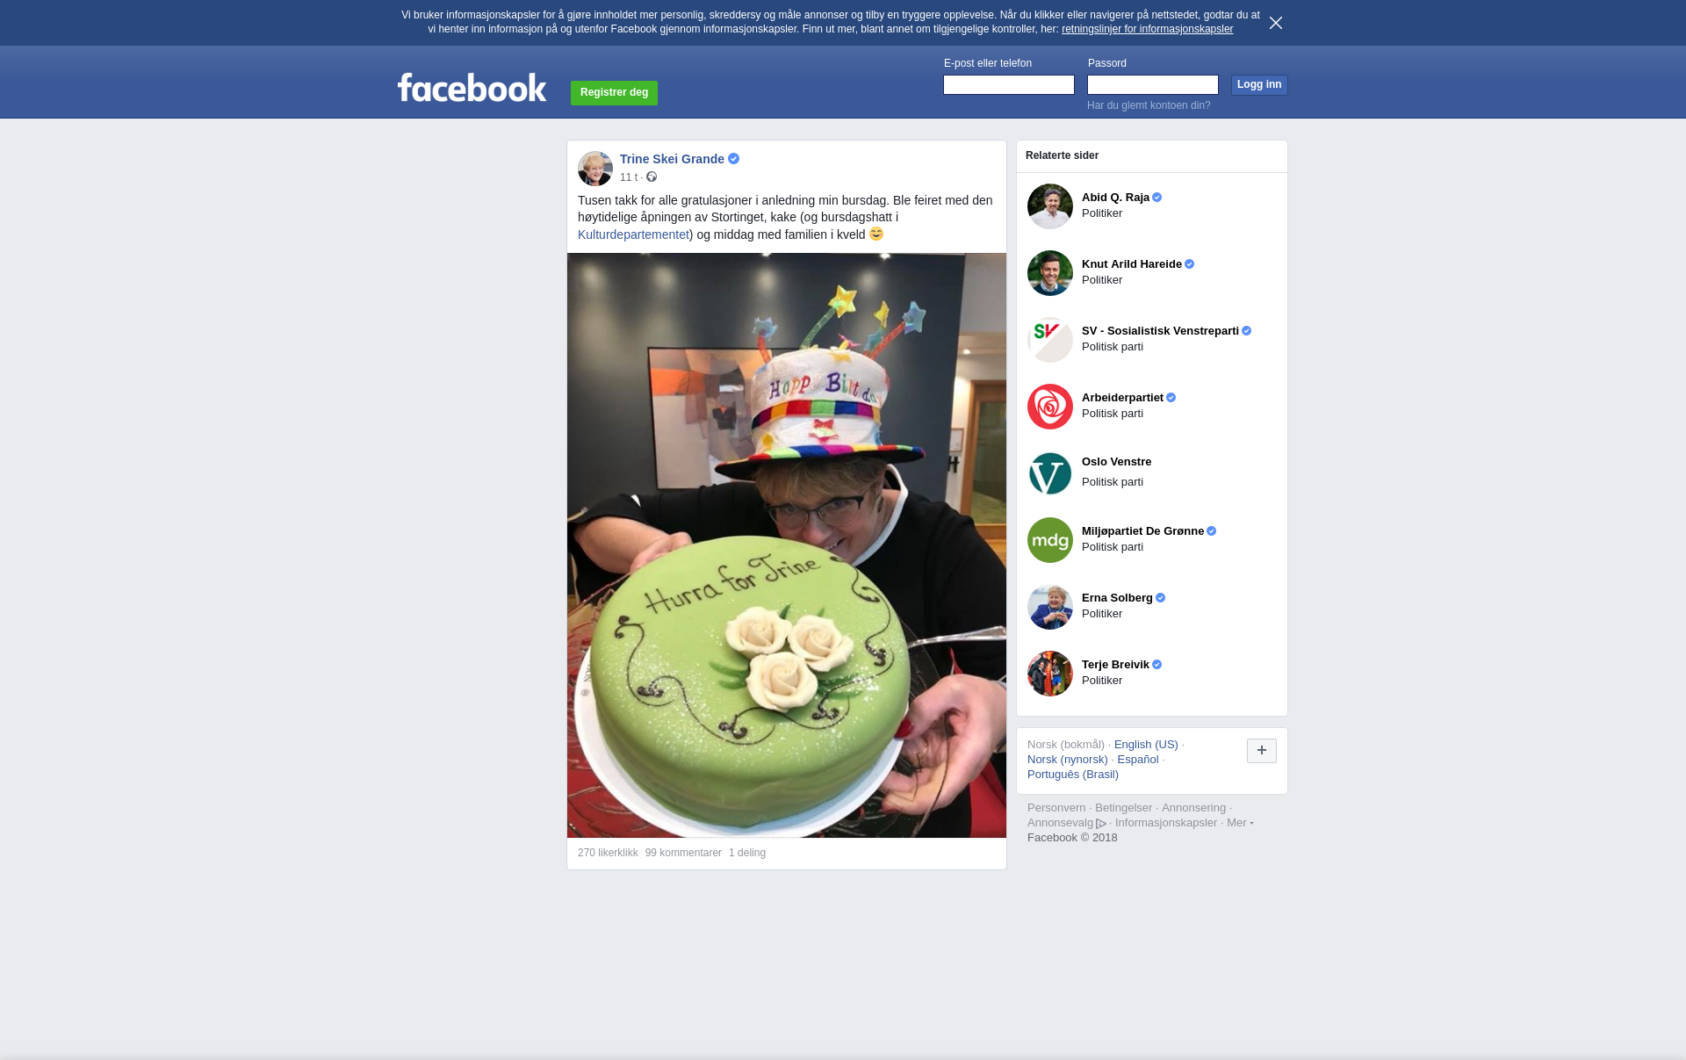Open the Oslo Venstre logo
This screenshot has width=1686, height=1060.
[x=1050, y=473]
